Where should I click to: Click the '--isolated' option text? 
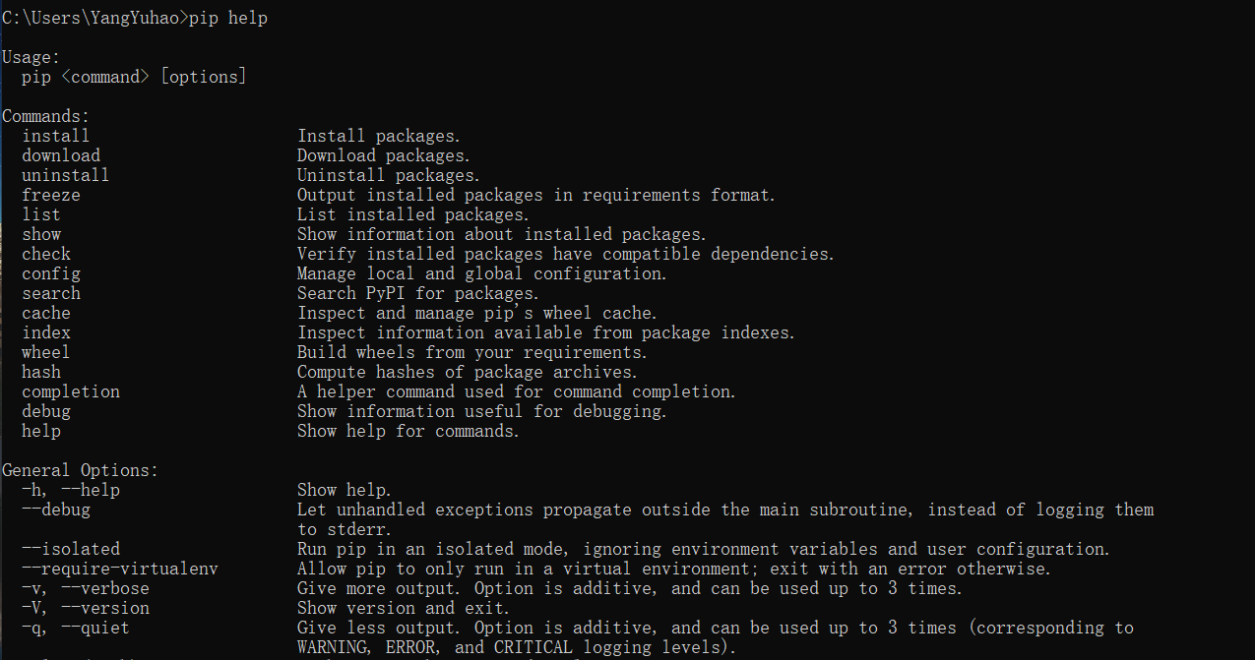click(71, 549)
